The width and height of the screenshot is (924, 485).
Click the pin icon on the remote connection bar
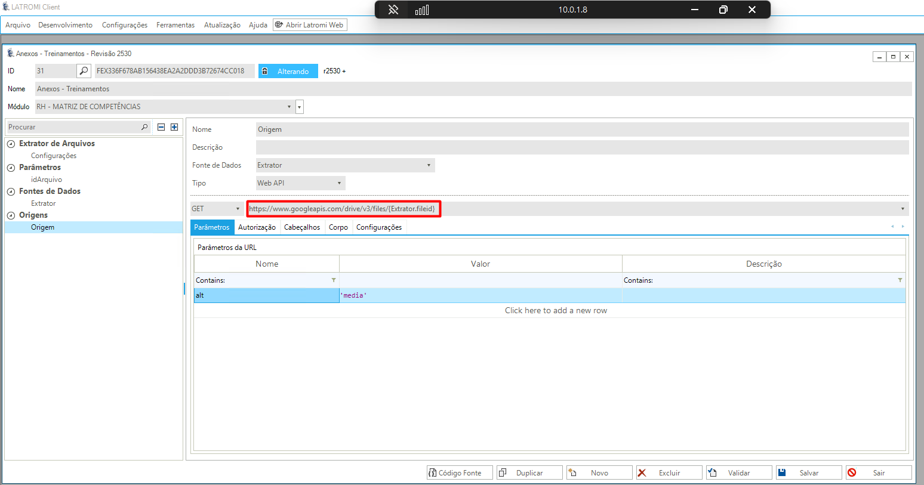tap(393, 10)
